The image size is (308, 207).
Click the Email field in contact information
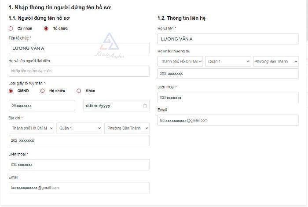(228, 120)
